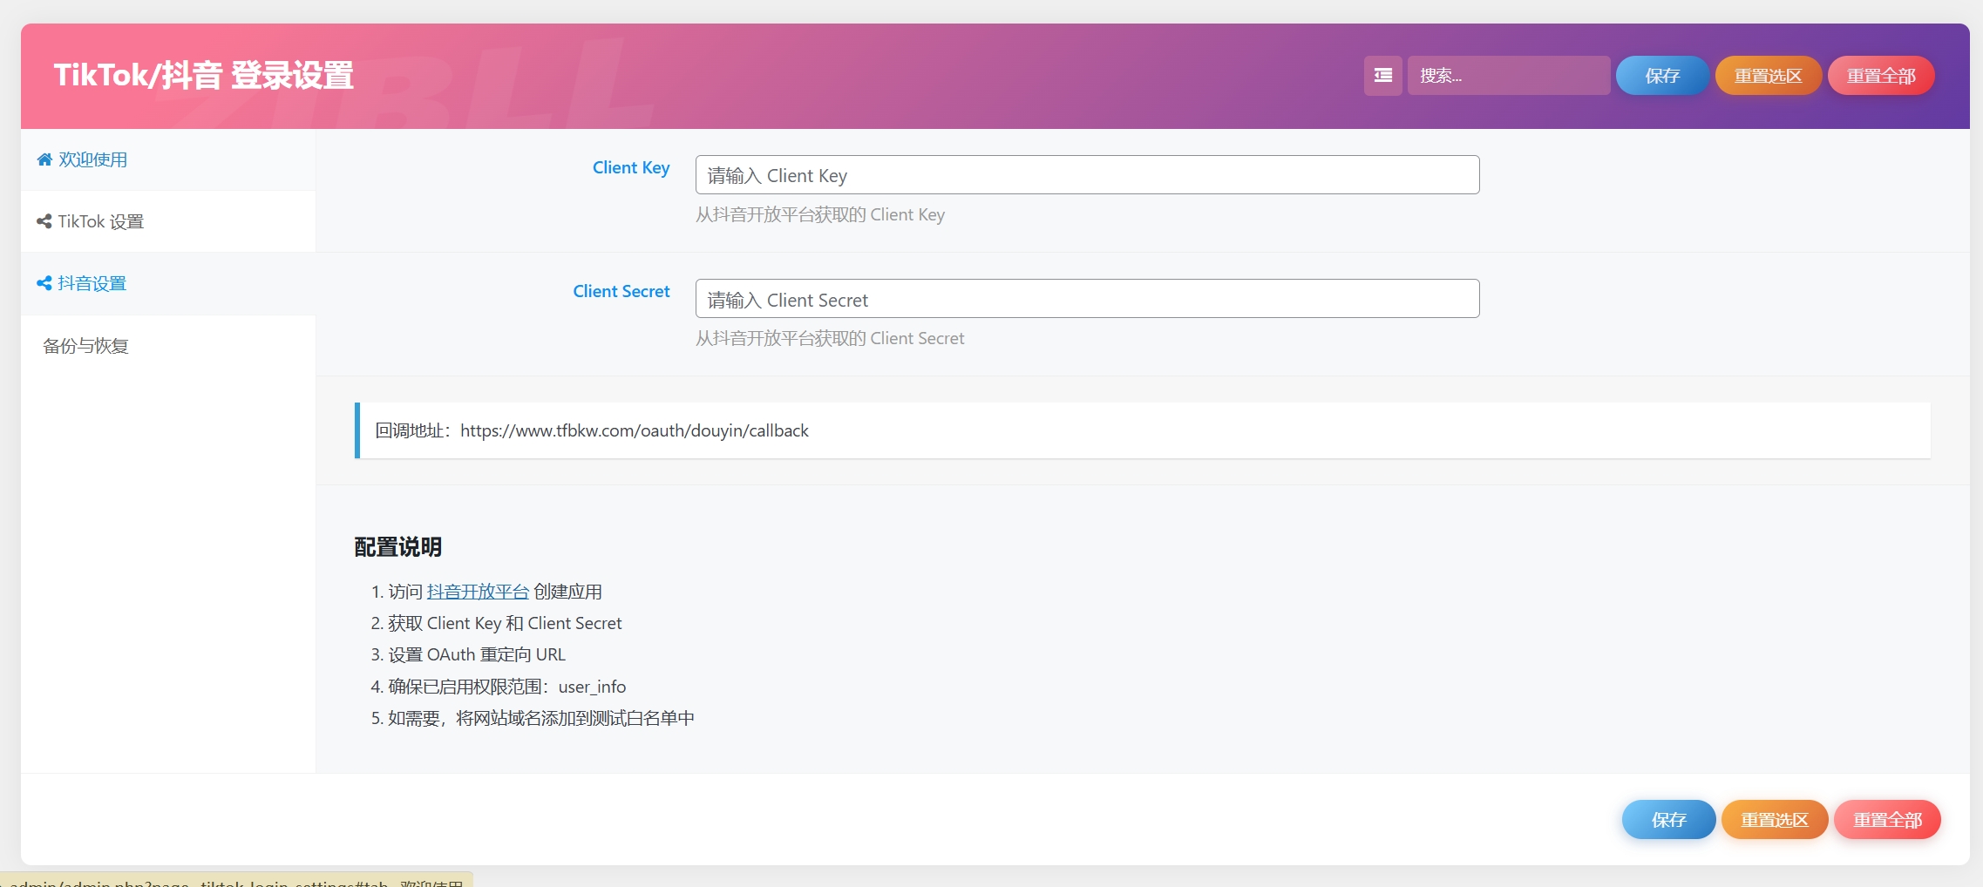Click step 4 about user_info scope

506,687
